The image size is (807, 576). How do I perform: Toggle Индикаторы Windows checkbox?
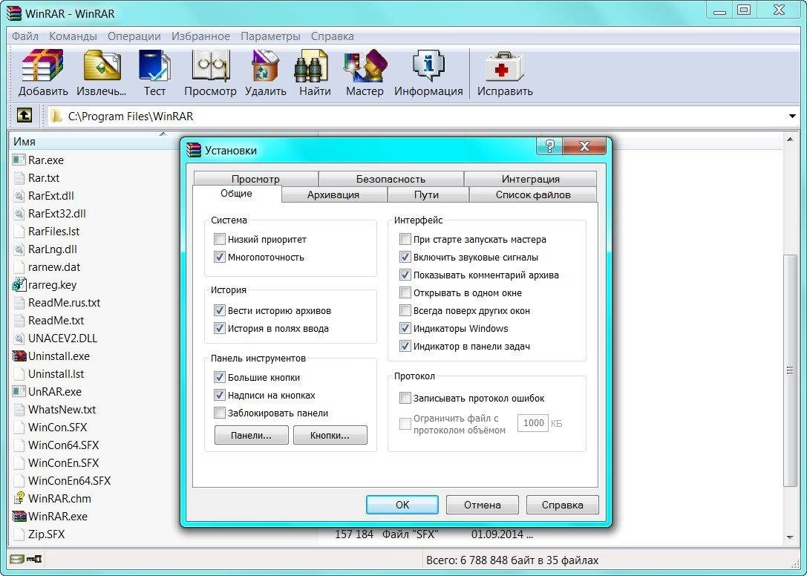point(405,328)
